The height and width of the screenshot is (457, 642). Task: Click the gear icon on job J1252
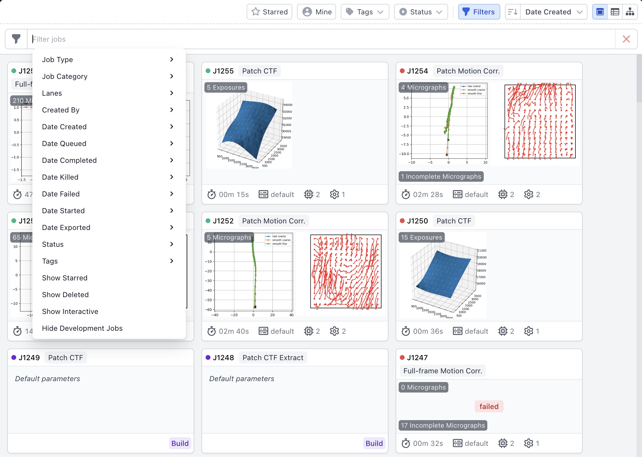click(x=334, y=331)
